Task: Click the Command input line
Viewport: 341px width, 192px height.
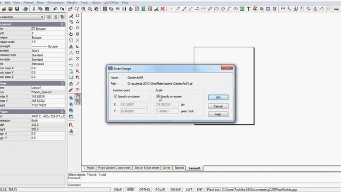Action: coord(205,185)
